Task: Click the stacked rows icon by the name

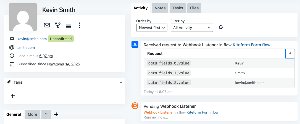Action: 69,25
